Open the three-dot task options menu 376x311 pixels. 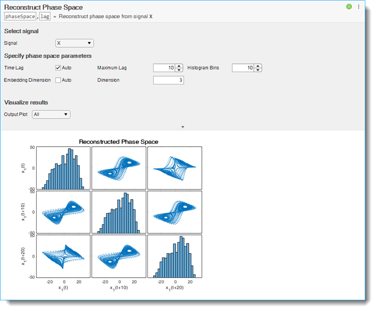click(x=359, y=7)
